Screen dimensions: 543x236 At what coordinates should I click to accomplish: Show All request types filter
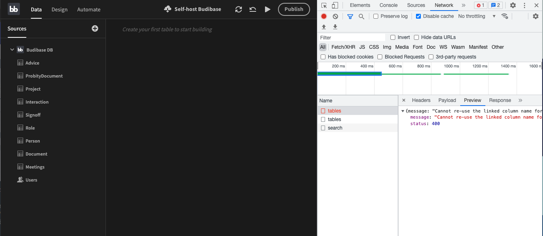[x=323, y=47]
